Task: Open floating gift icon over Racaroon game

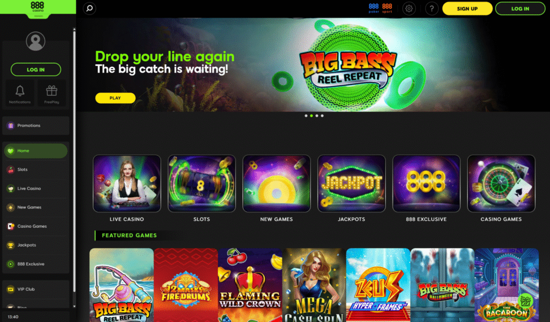Action: tap(525, 301)
